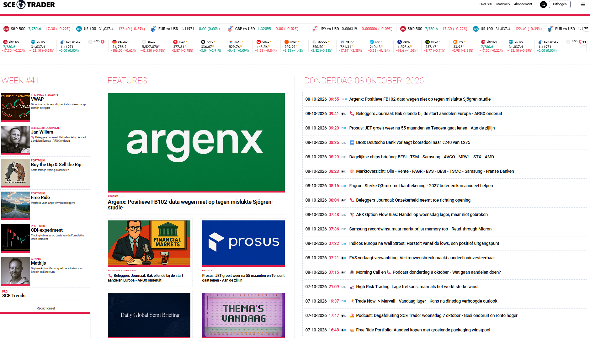Click TradingView logo on ticker tape

pos(586,28)
